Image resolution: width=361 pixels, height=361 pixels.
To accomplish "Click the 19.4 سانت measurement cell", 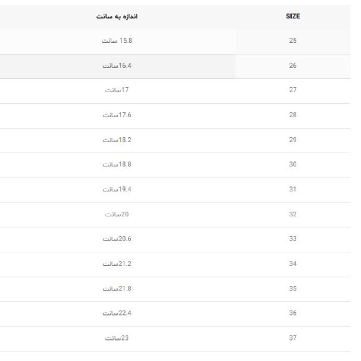I will (117, 190).
